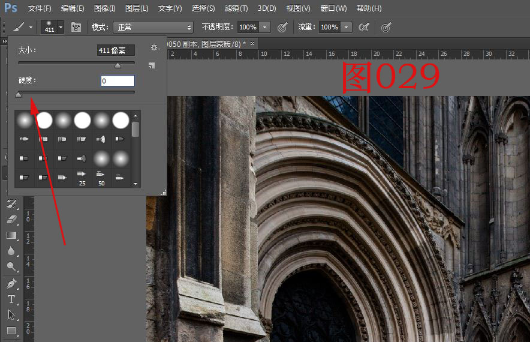The height and width of the screenshot is (342, 530).
Task: Open the 图像(I) menu
Action: [x=105, y=8]
